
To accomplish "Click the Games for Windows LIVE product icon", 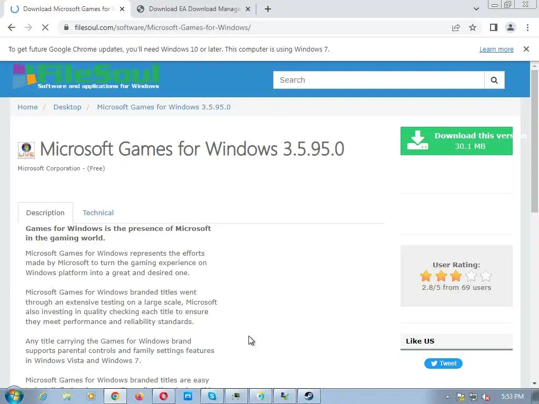I will [26, 150].
